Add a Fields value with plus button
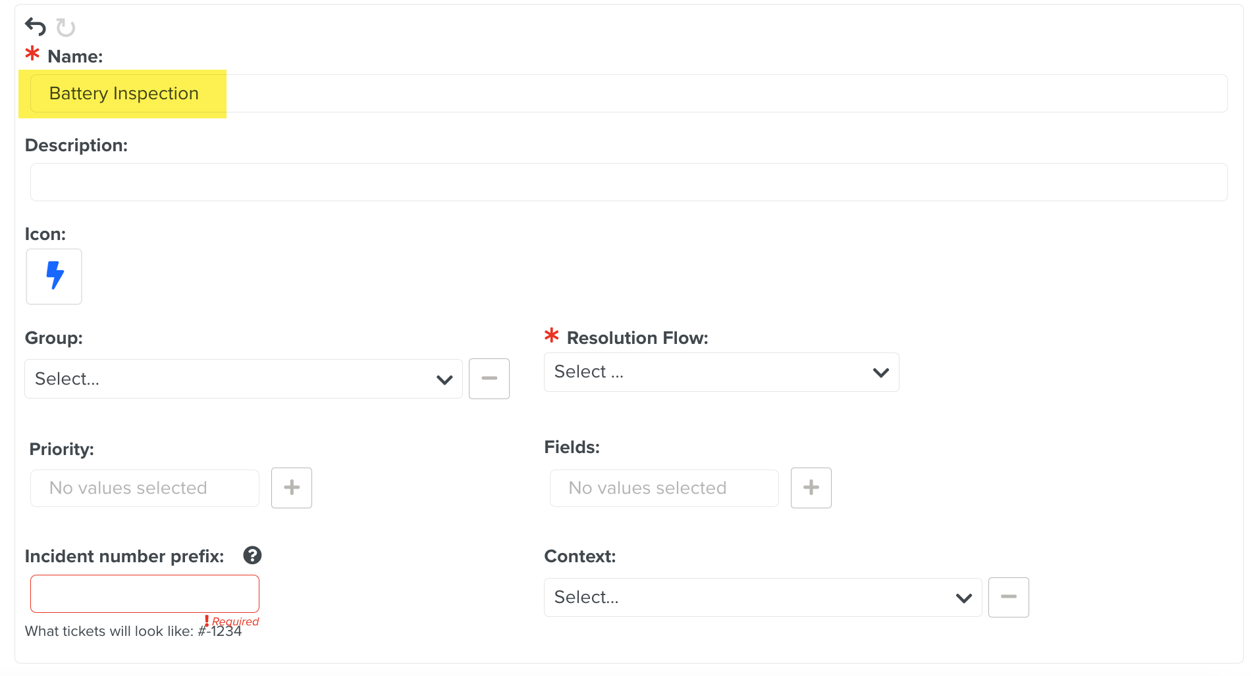 (x=811, y=488)
